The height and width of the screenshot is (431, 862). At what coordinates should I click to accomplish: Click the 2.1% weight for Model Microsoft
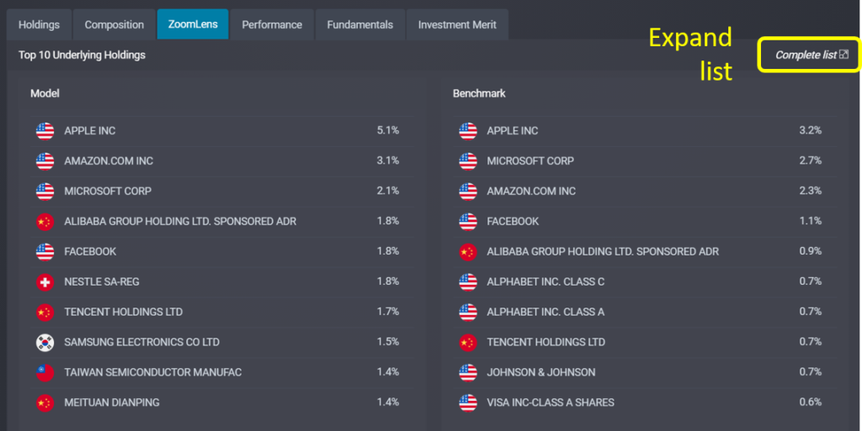(x=387, y=191)
